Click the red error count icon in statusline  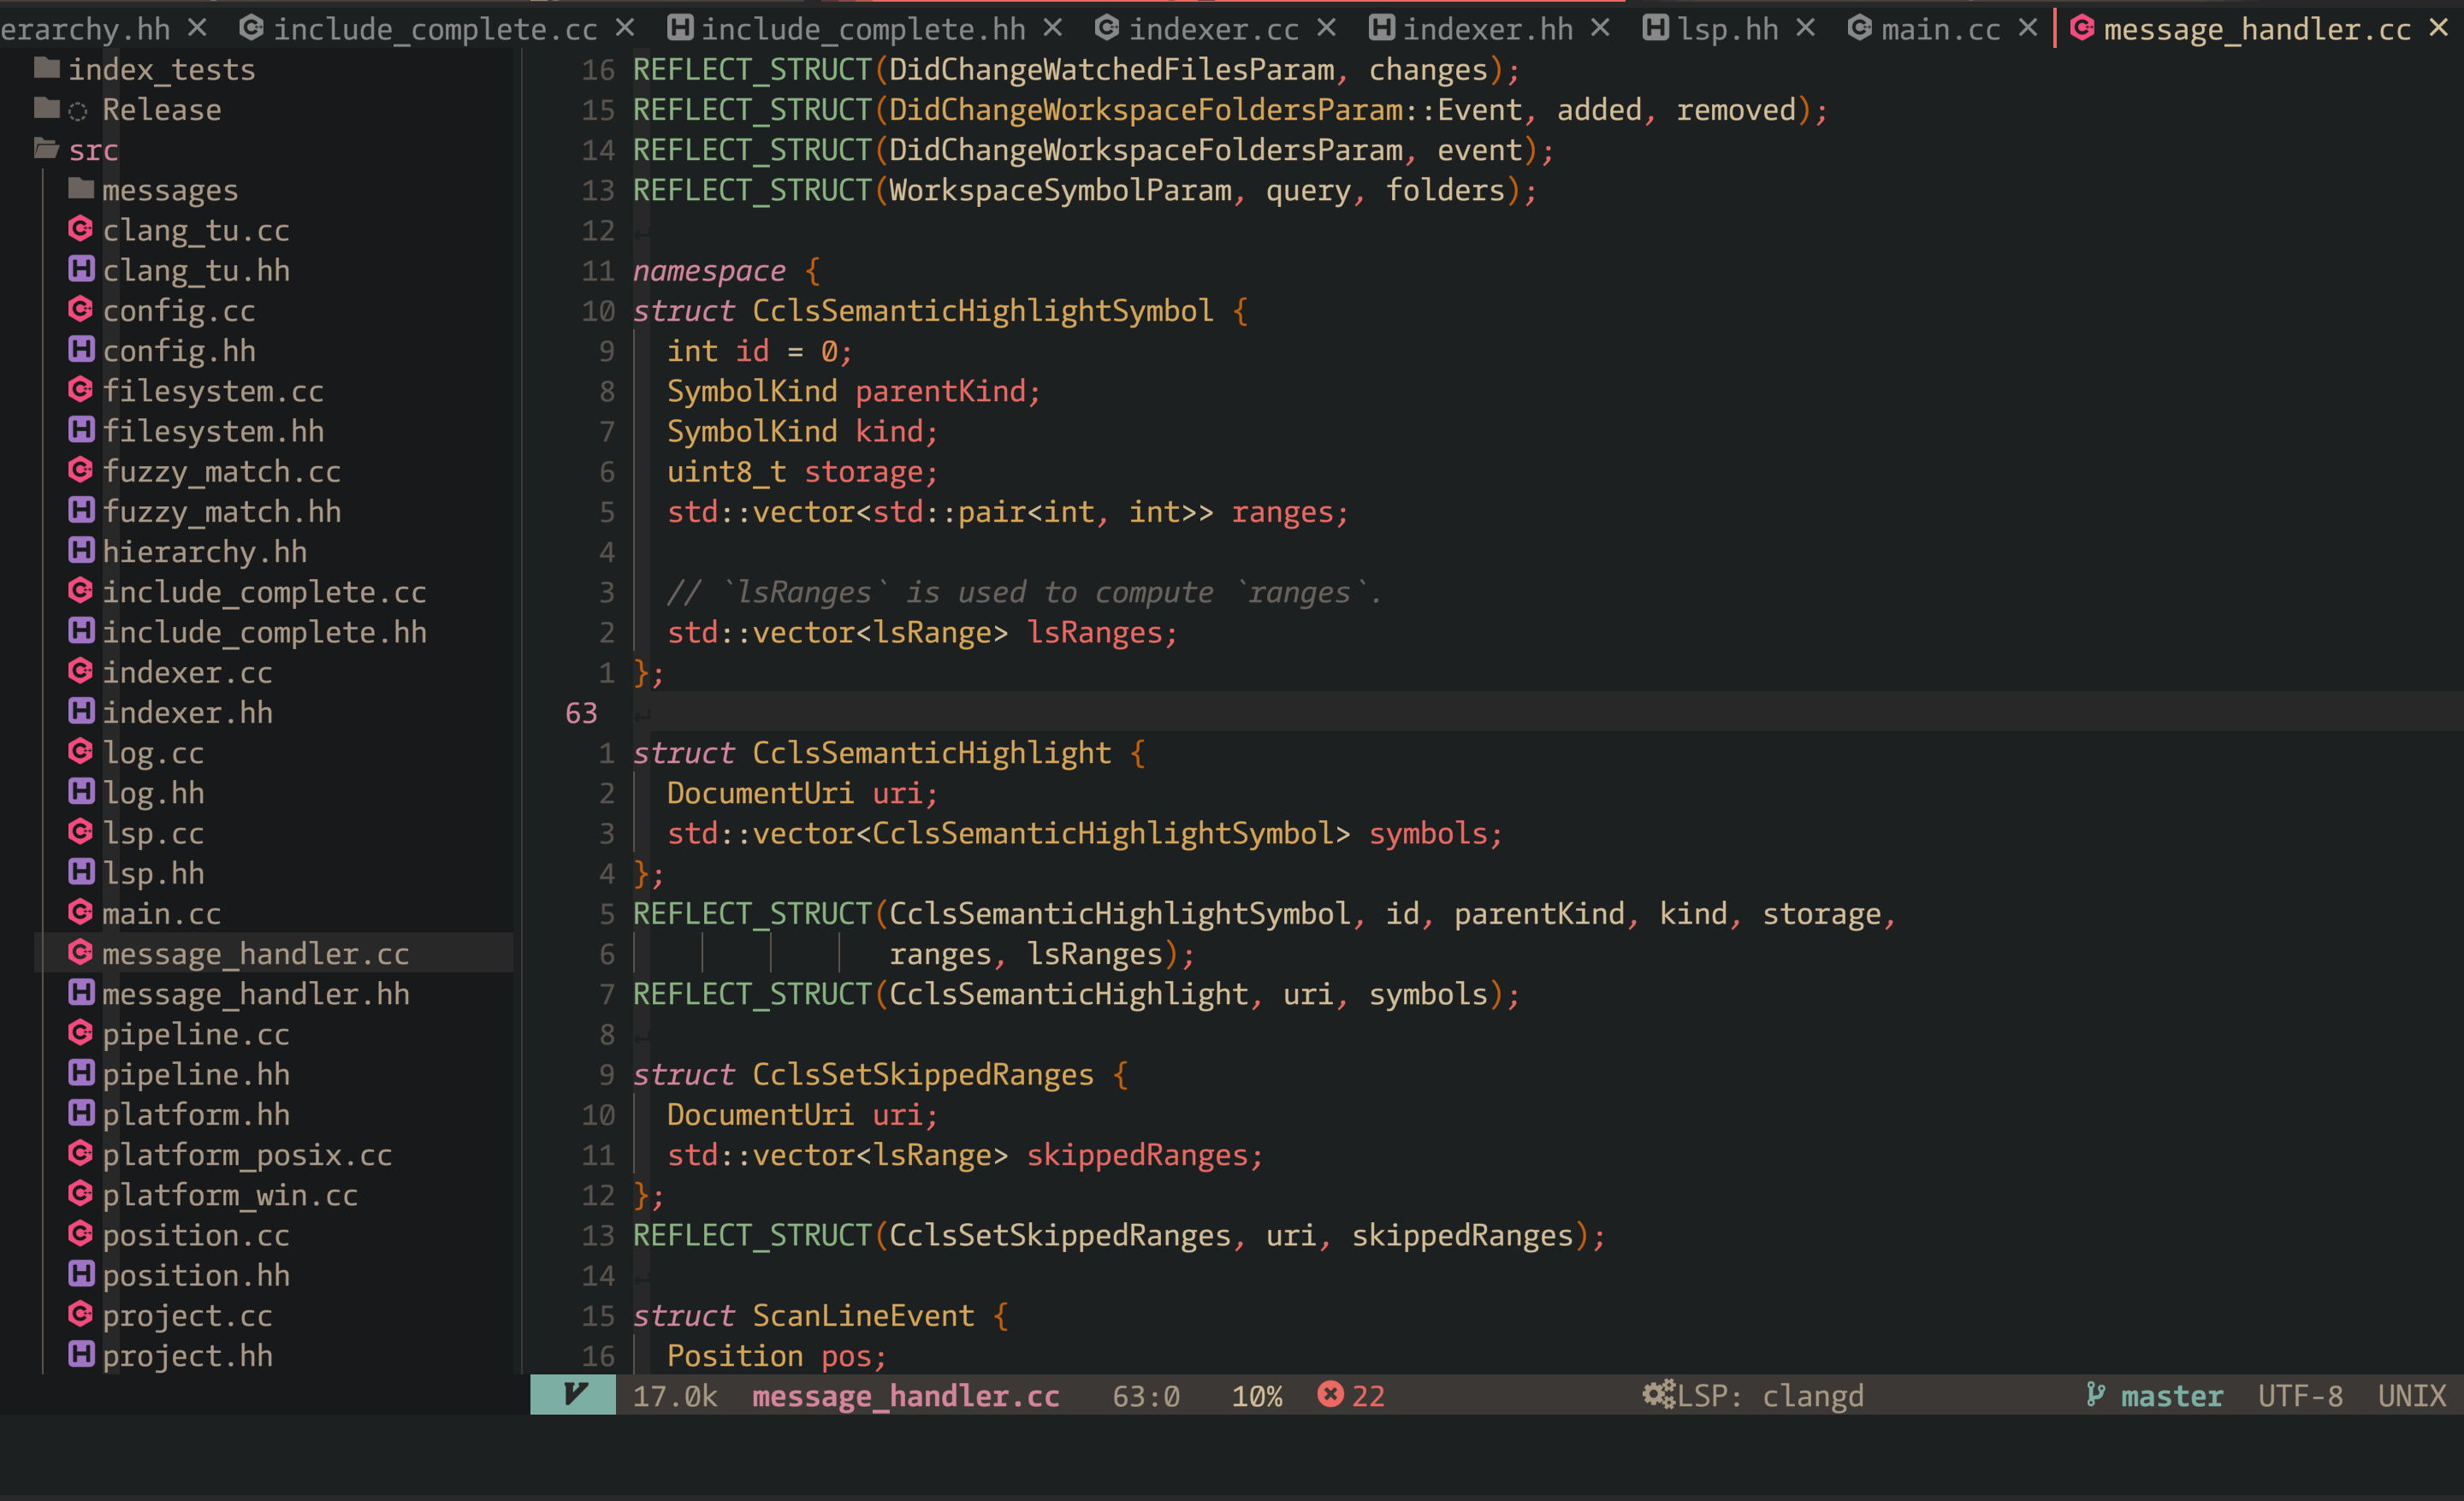click(1330, 1394)
